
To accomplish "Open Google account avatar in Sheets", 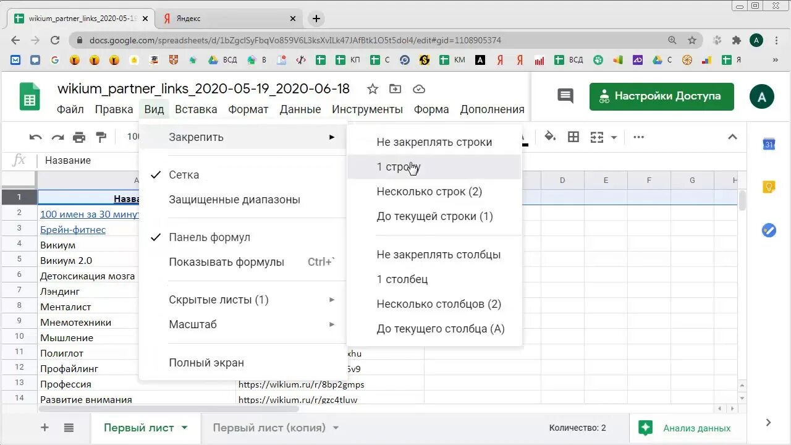I will coord(761,97).
